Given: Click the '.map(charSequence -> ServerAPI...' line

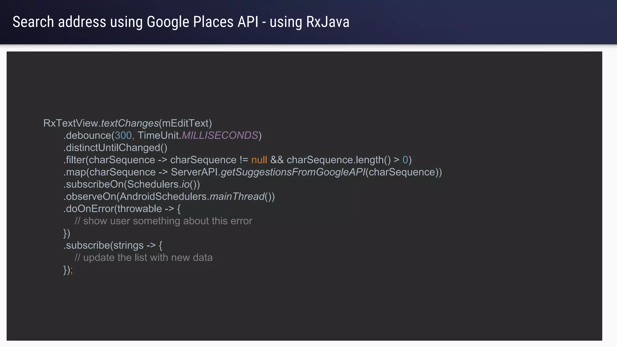Looking at the screenshot, I should pos(252,172).
